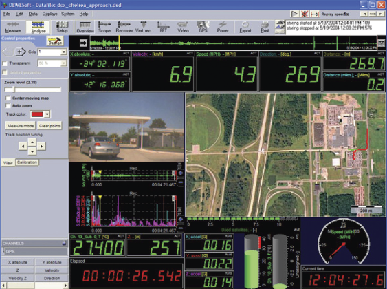
Task: Select the Direction channel button
Action: click(52, 278)
